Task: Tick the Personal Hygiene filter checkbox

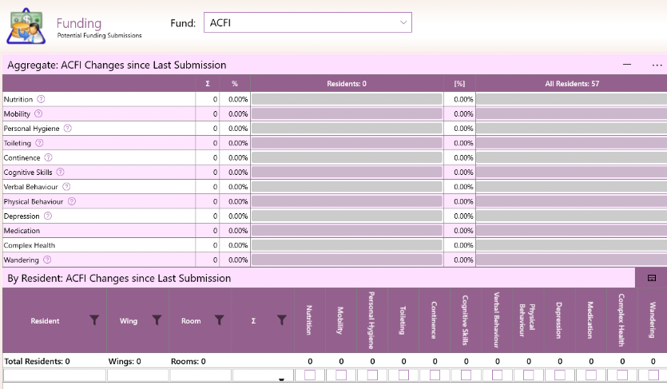Action: click(x=372, y=375)
